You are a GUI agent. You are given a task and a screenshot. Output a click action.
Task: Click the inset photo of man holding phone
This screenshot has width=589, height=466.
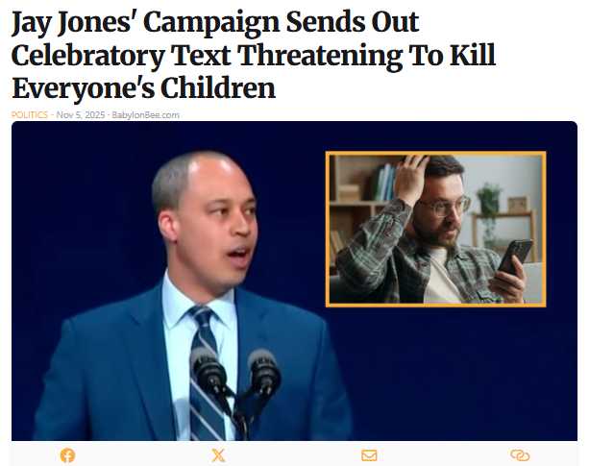(435, 229)
